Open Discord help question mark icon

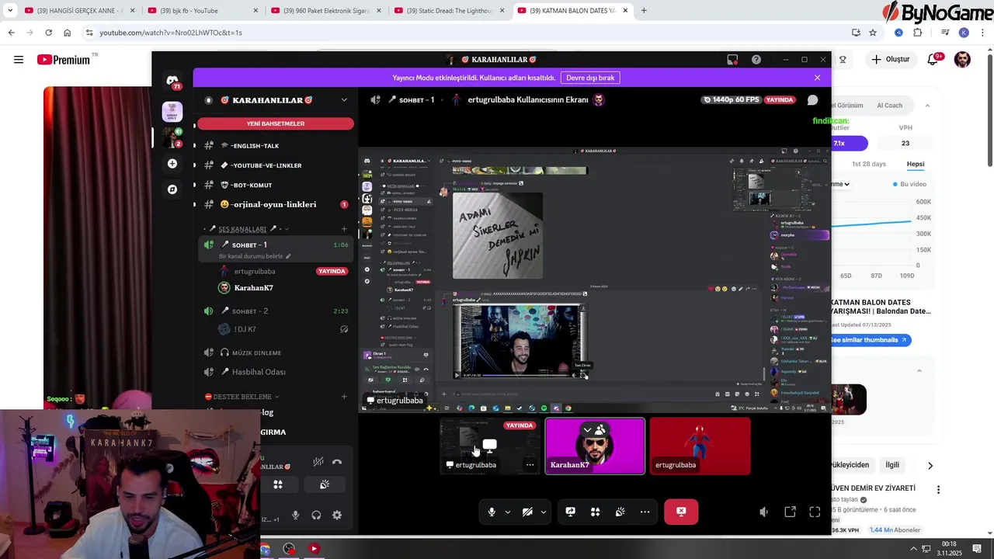(756, 60)
